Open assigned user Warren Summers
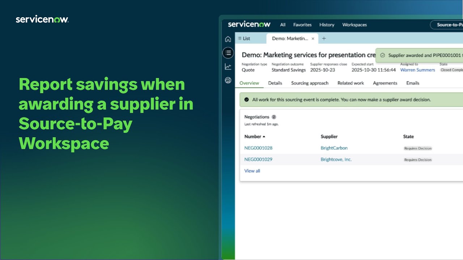Screen dimensions: 463x260 point(417,70)
